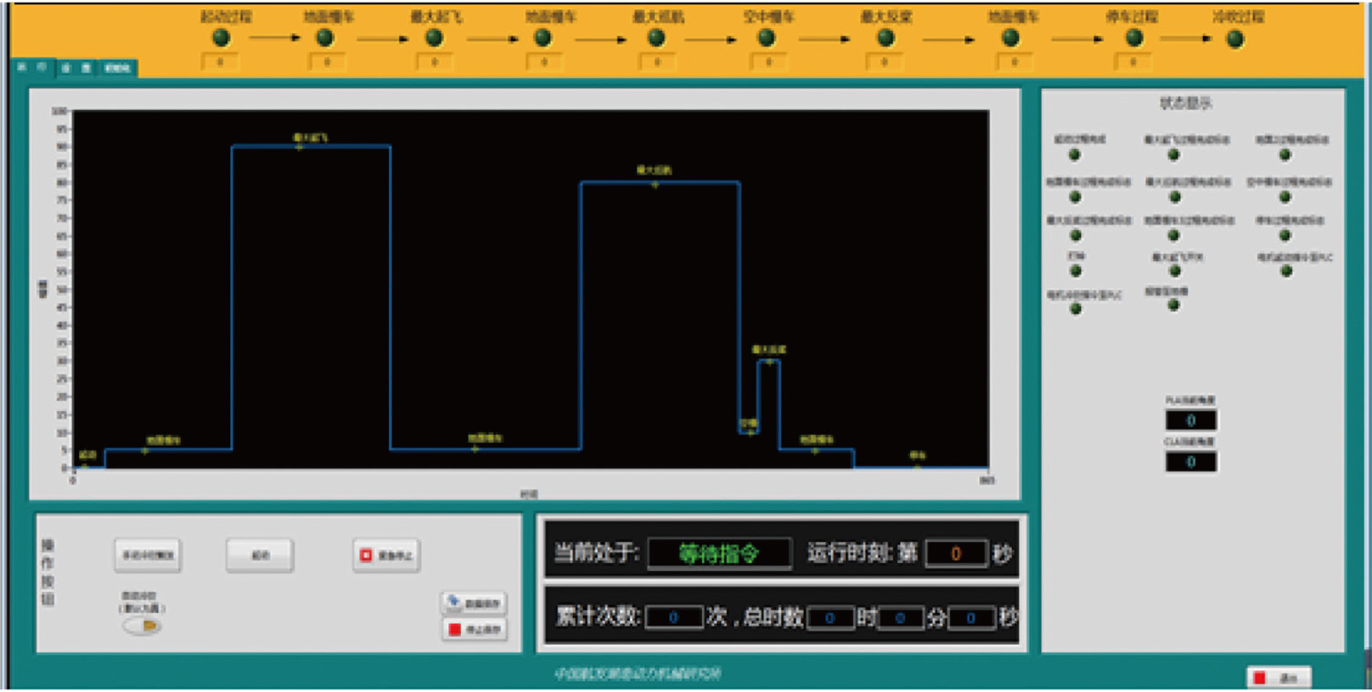Screen dimensions: 1372x692
Task: Click the 地面慢车 LED just before 停车过程
Action: [x=1010, y=38]
